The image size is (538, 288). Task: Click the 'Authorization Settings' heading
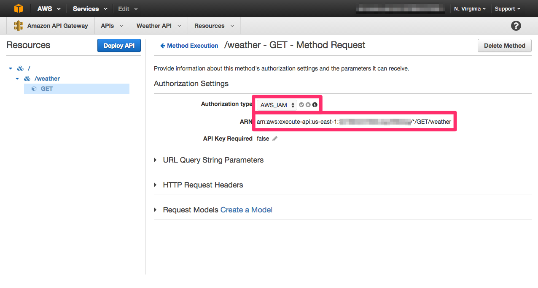tap(191, 84)
